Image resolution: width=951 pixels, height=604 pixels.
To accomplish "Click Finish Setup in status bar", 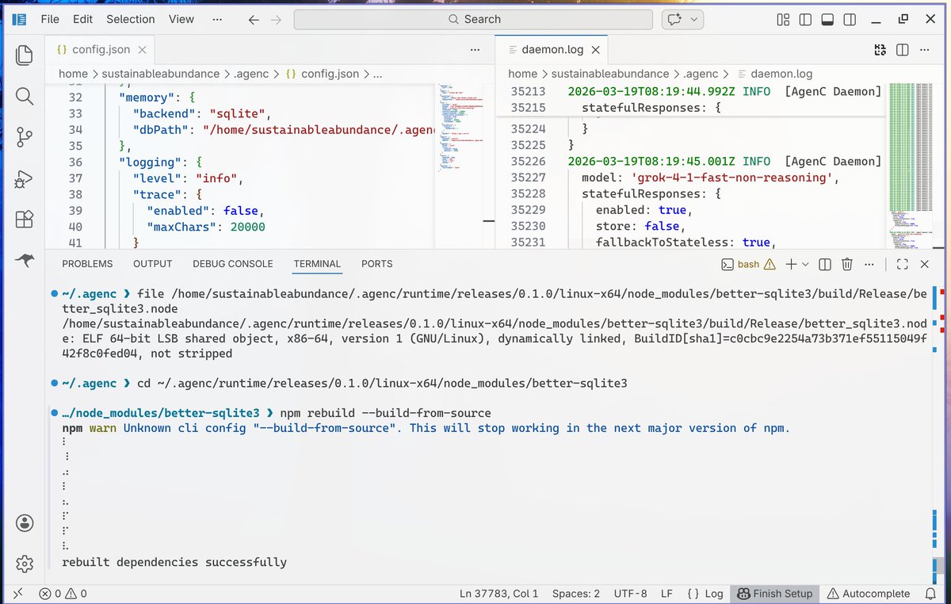I will click(x=775, y=594).
